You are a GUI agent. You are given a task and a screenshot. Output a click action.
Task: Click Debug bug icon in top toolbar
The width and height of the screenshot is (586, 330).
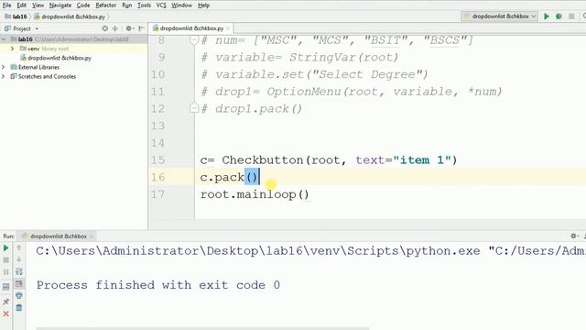[x=559, y=16]
